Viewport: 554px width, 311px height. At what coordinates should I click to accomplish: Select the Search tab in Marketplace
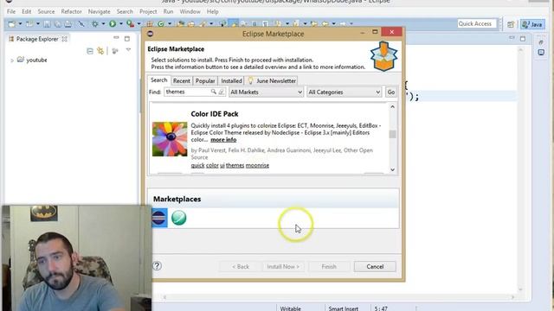(x=159, y=80)
